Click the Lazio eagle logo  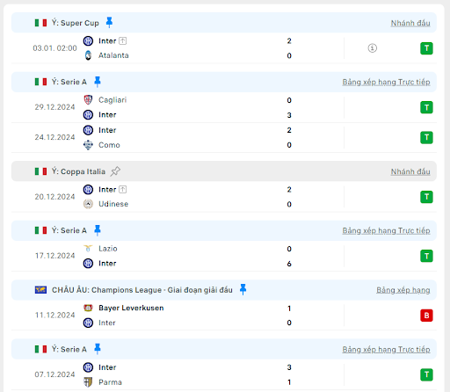(x=88, y=249)
